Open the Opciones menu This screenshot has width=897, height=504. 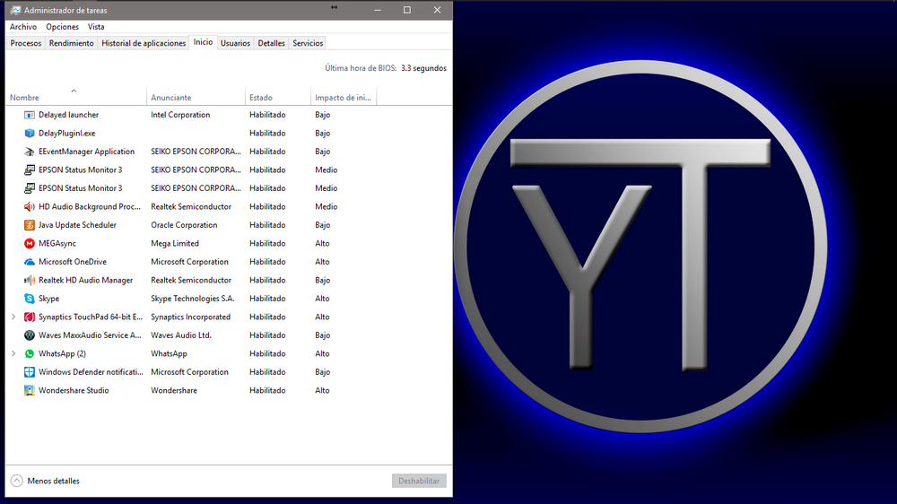pyautogui.click(x=63, y=27)
